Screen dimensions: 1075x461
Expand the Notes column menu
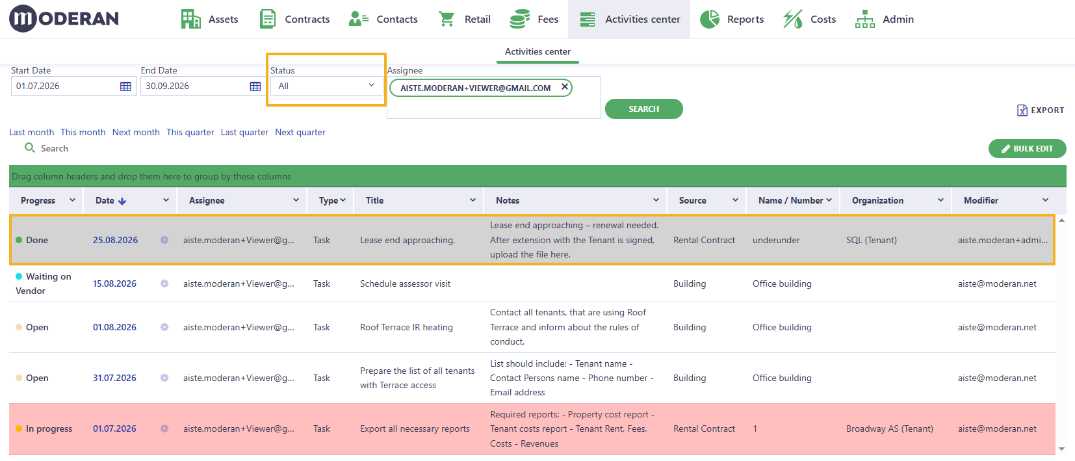656,200
